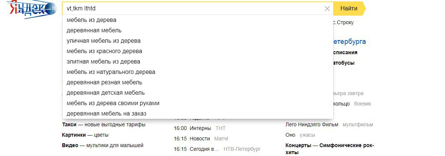Open the Такси service link
Screen dimensions: 445x156
pyautogui.click(x=69, y=125)
